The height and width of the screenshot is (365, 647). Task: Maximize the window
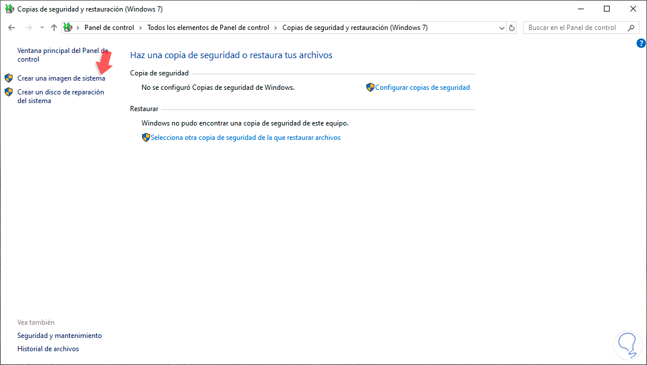click(607, 9)
